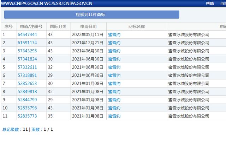
Task: Open the 蜜雪约 trademark name in row 8
Action: [x=114, y=92]
